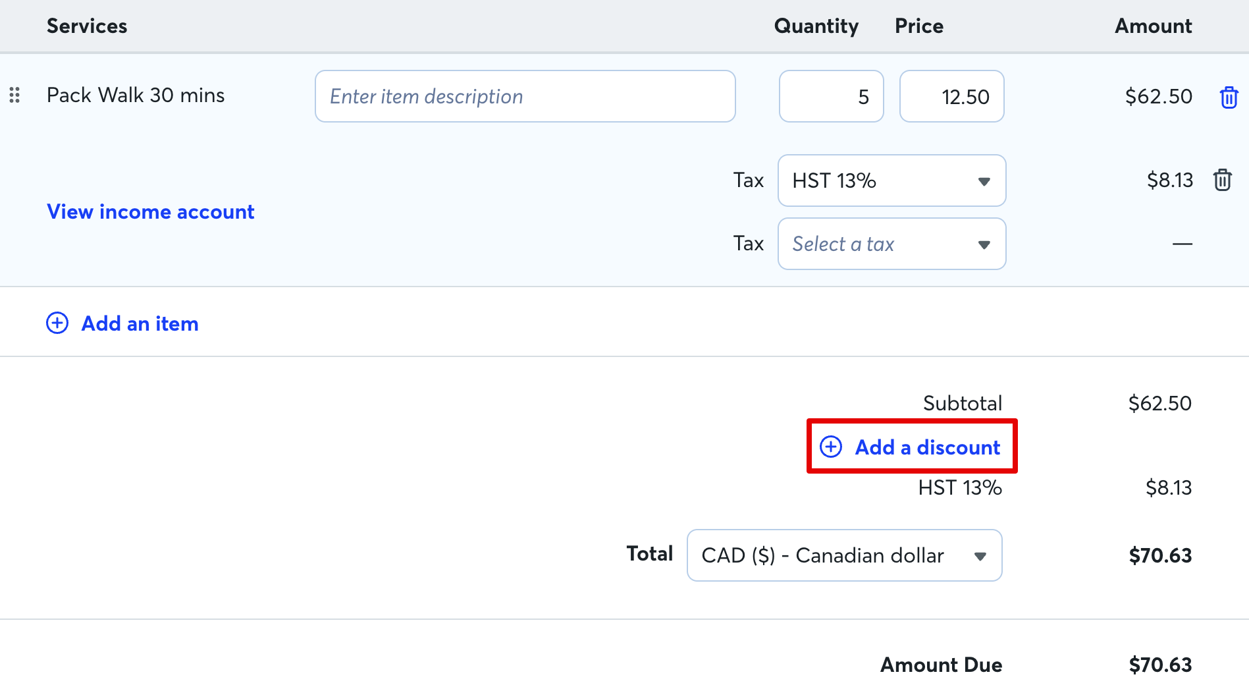Click the drag handle beside Pack Walk 30 mins
Image resolution: width=1249 pixels, height=689 pixels.
point(15,96)
